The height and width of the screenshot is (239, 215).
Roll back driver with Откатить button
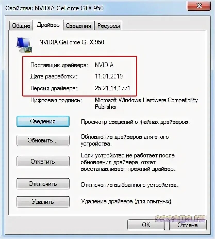click(43, 162)
